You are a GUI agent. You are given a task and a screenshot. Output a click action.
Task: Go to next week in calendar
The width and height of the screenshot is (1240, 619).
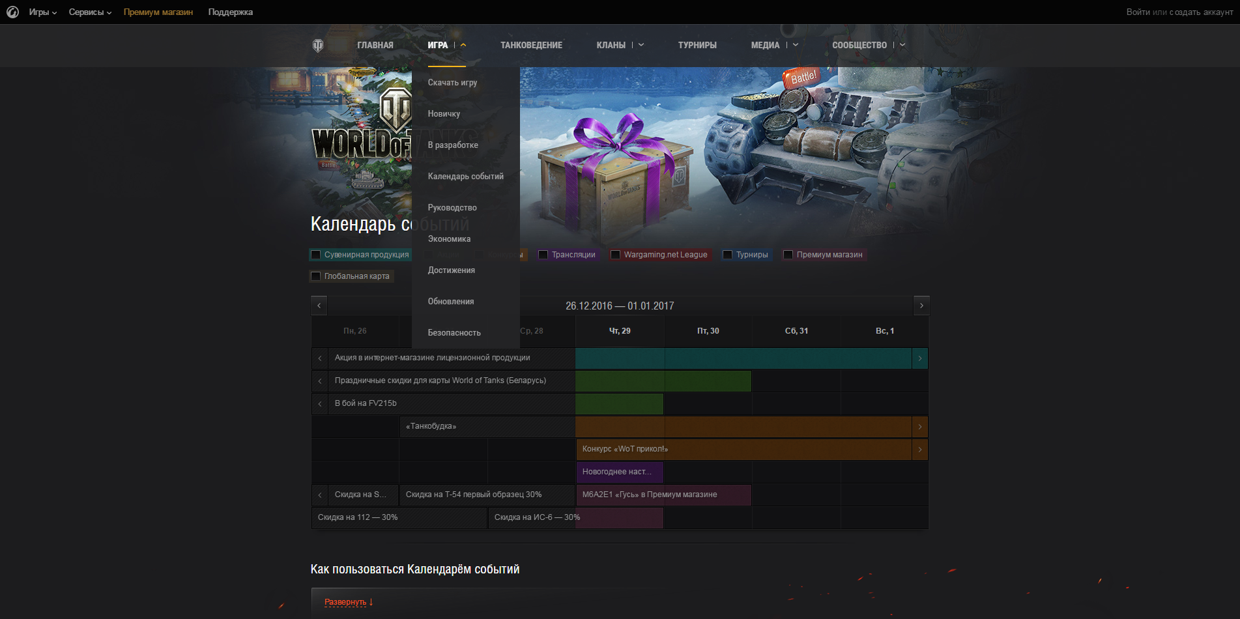[x=921, y=306]
